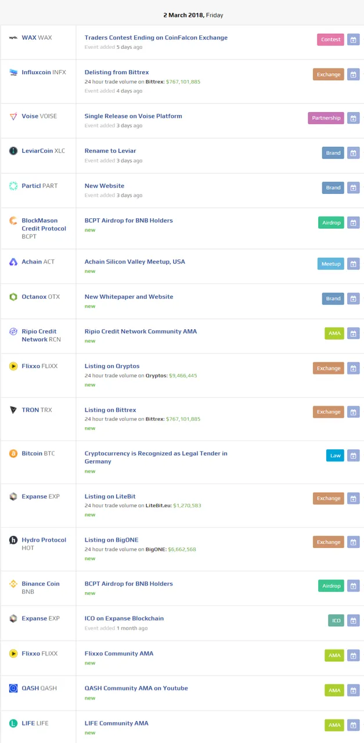Open the Hydro Protocol HOT coin page
Screen dimensions: 364x743
(x=44, y=544)
